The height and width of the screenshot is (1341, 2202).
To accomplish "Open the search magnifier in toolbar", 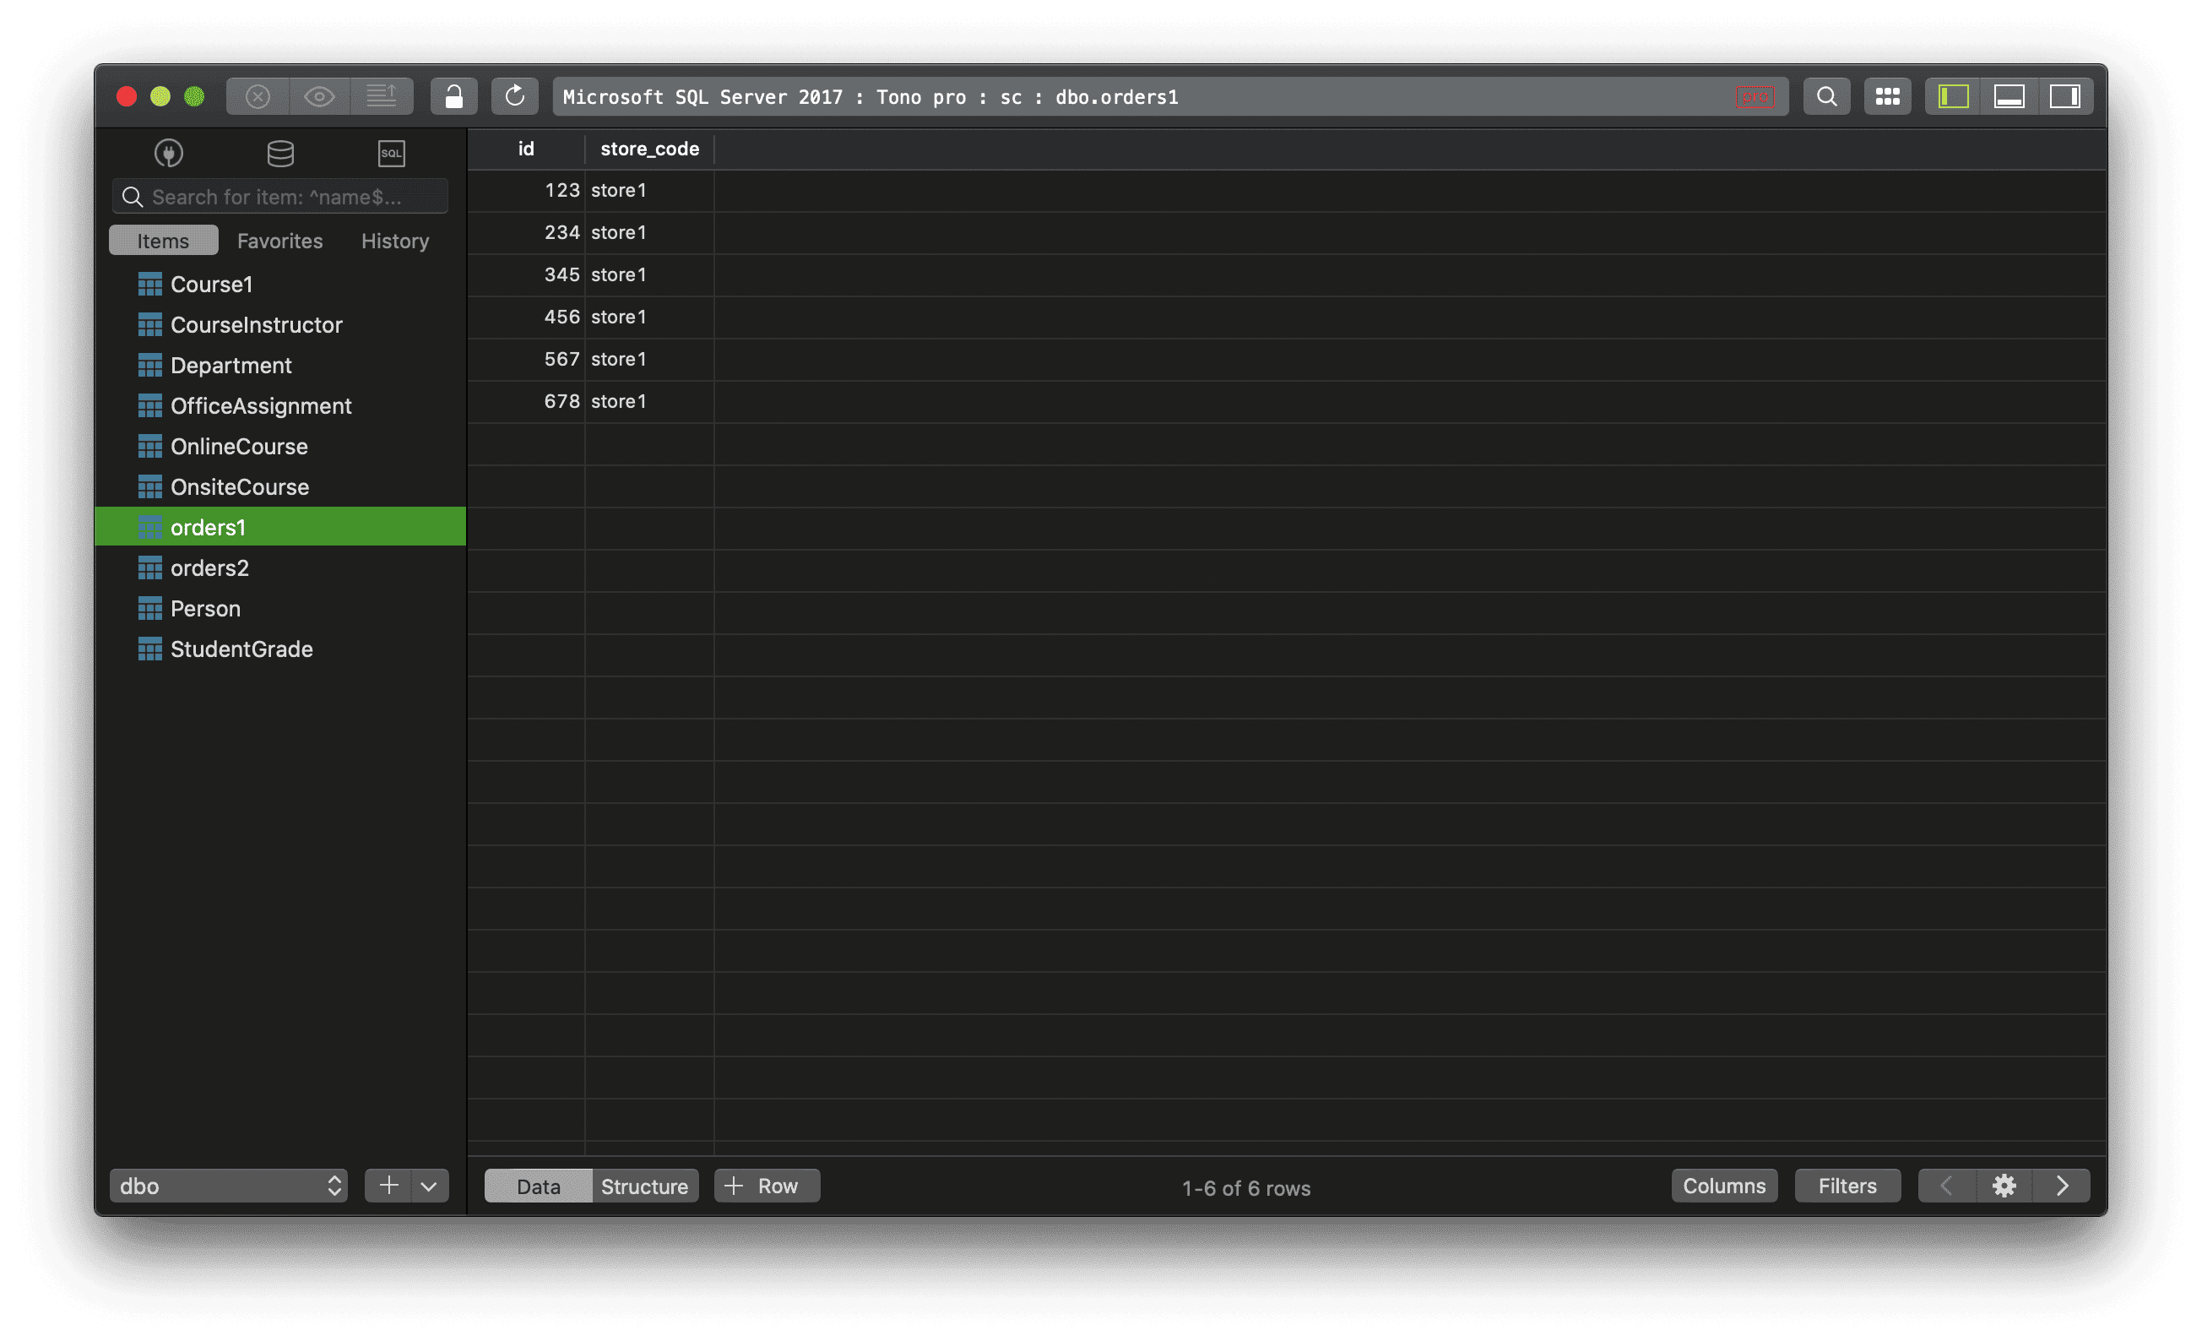I will (x=1826, y=96).
